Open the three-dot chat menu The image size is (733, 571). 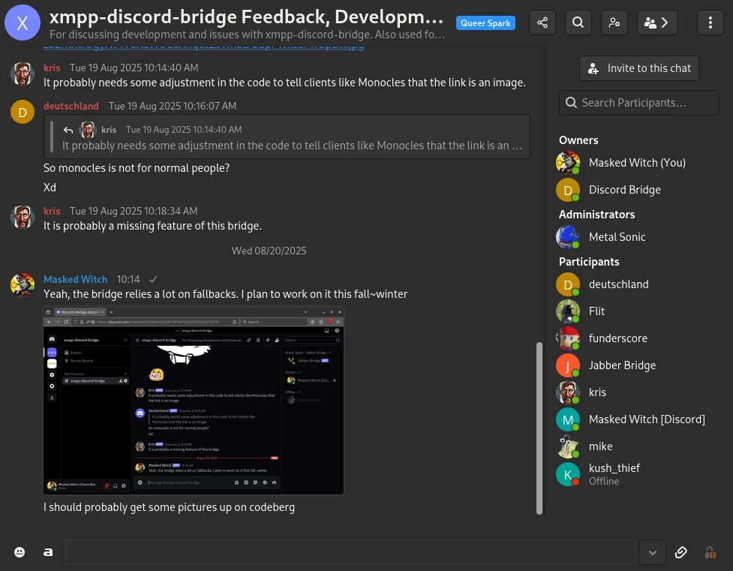click(x=710, y=23)
